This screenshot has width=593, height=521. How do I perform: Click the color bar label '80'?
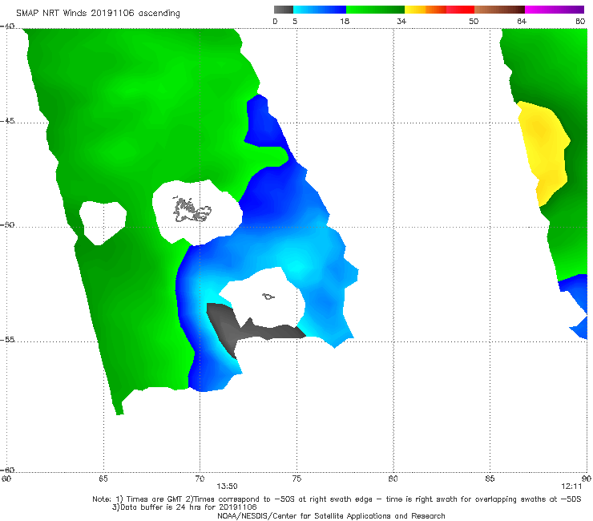580,21
